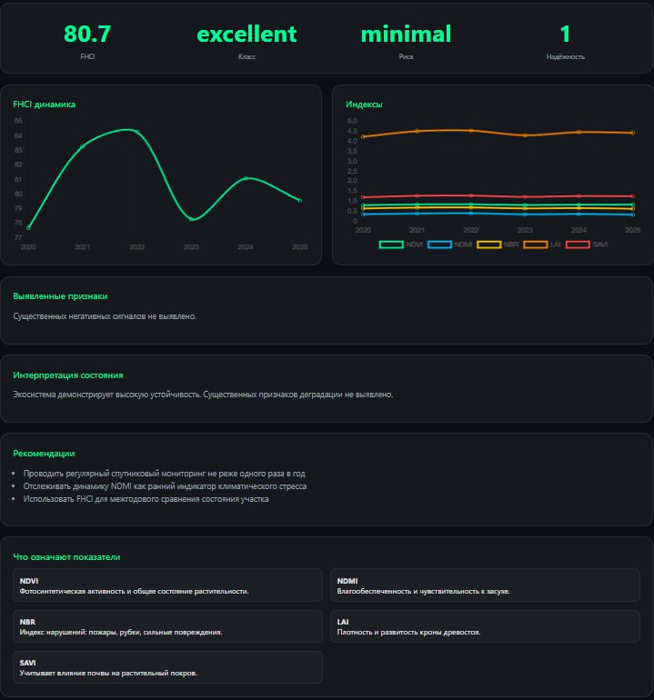This screenshot has height=700, width=654.
Task: Click the 'Рекомендации' section heading
Action: click(x=44, y=453)
